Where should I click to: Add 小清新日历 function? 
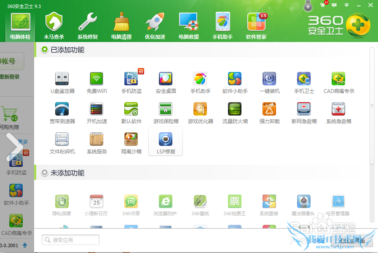[96, 206]
